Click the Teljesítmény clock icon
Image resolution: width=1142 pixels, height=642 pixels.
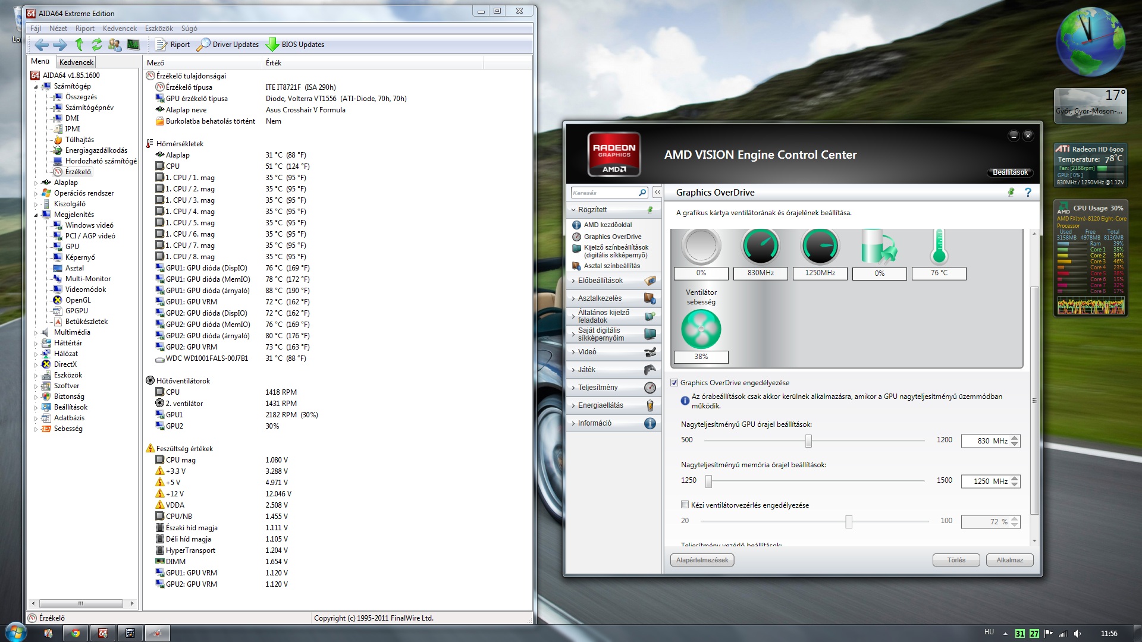pyautogui.click(x=650, y=388)
